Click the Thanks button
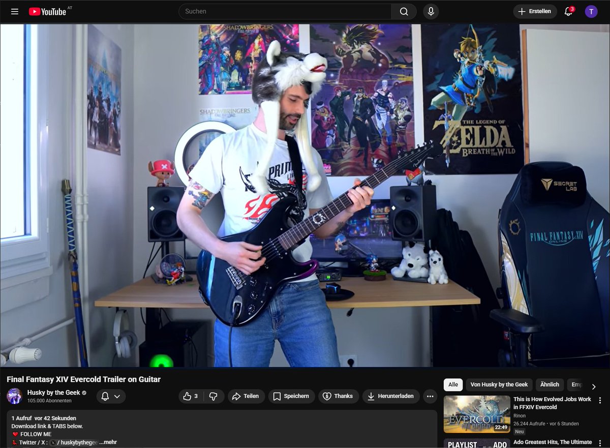Viewport: 610px width, 448px height. [x=339, y=396]
